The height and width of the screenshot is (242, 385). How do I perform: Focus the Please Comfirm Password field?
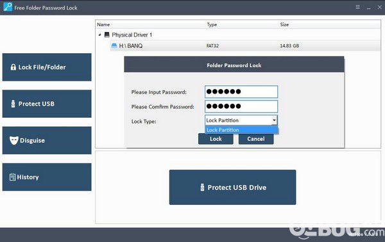point(241,106)
